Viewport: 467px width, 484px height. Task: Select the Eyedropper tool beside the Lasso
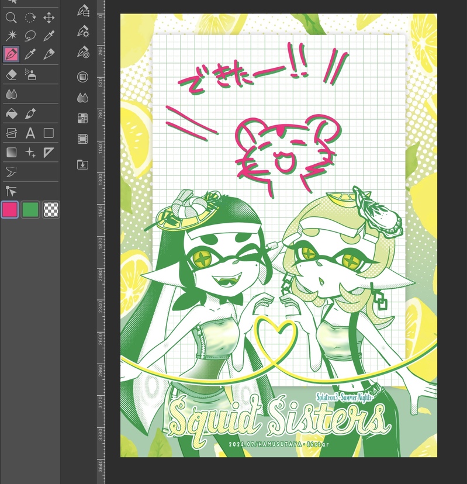(49, 36)
